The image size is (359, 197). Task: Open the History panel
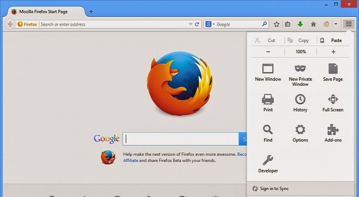point(300,103)
